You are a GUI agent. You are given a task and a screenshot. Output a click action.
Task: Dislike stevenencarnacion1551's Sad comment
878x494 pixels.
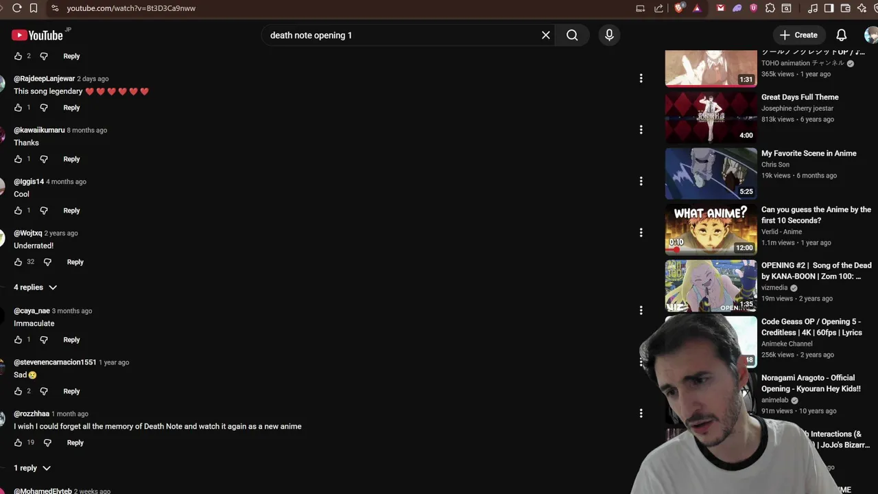tap(44, 391)
